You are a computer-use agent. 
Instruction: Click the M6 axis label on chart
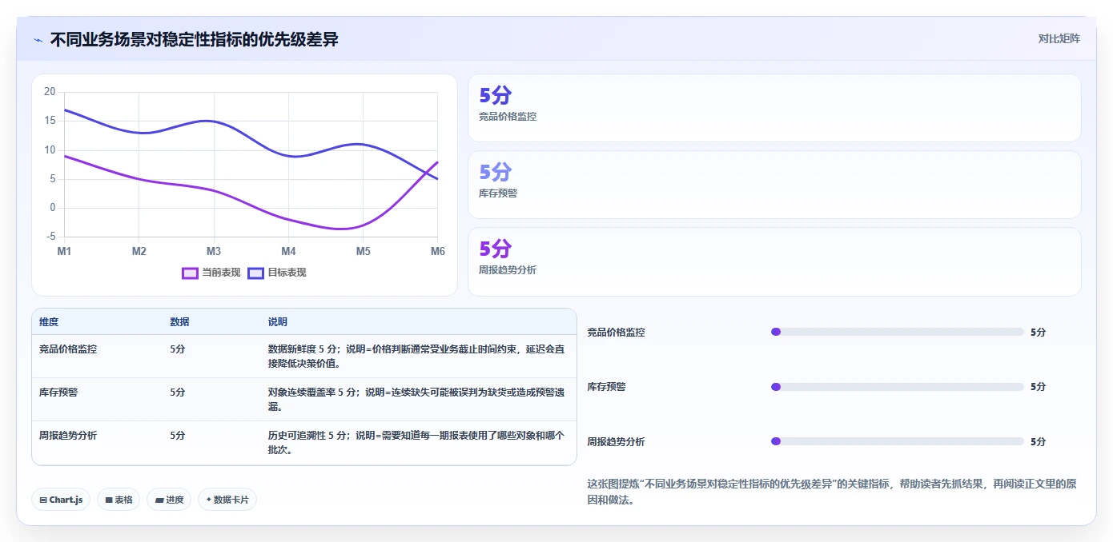(x=438, y=251)
